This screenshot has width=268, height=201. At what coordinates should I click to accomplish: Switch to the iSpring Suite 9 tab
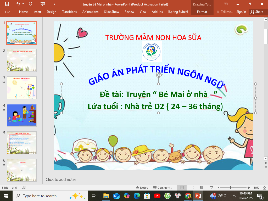pos(178,12)
